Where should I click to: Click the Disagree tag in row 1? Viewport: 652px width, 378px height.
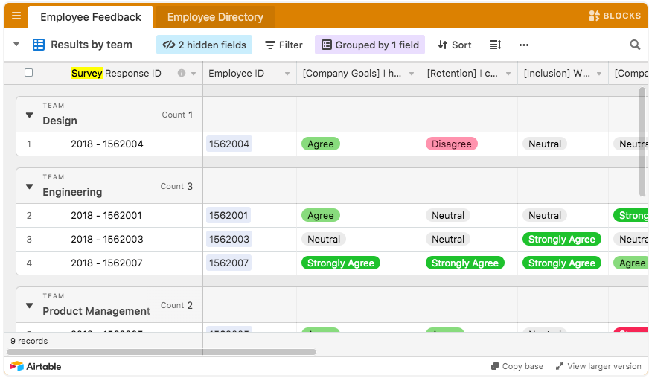(x=451, y=144)
